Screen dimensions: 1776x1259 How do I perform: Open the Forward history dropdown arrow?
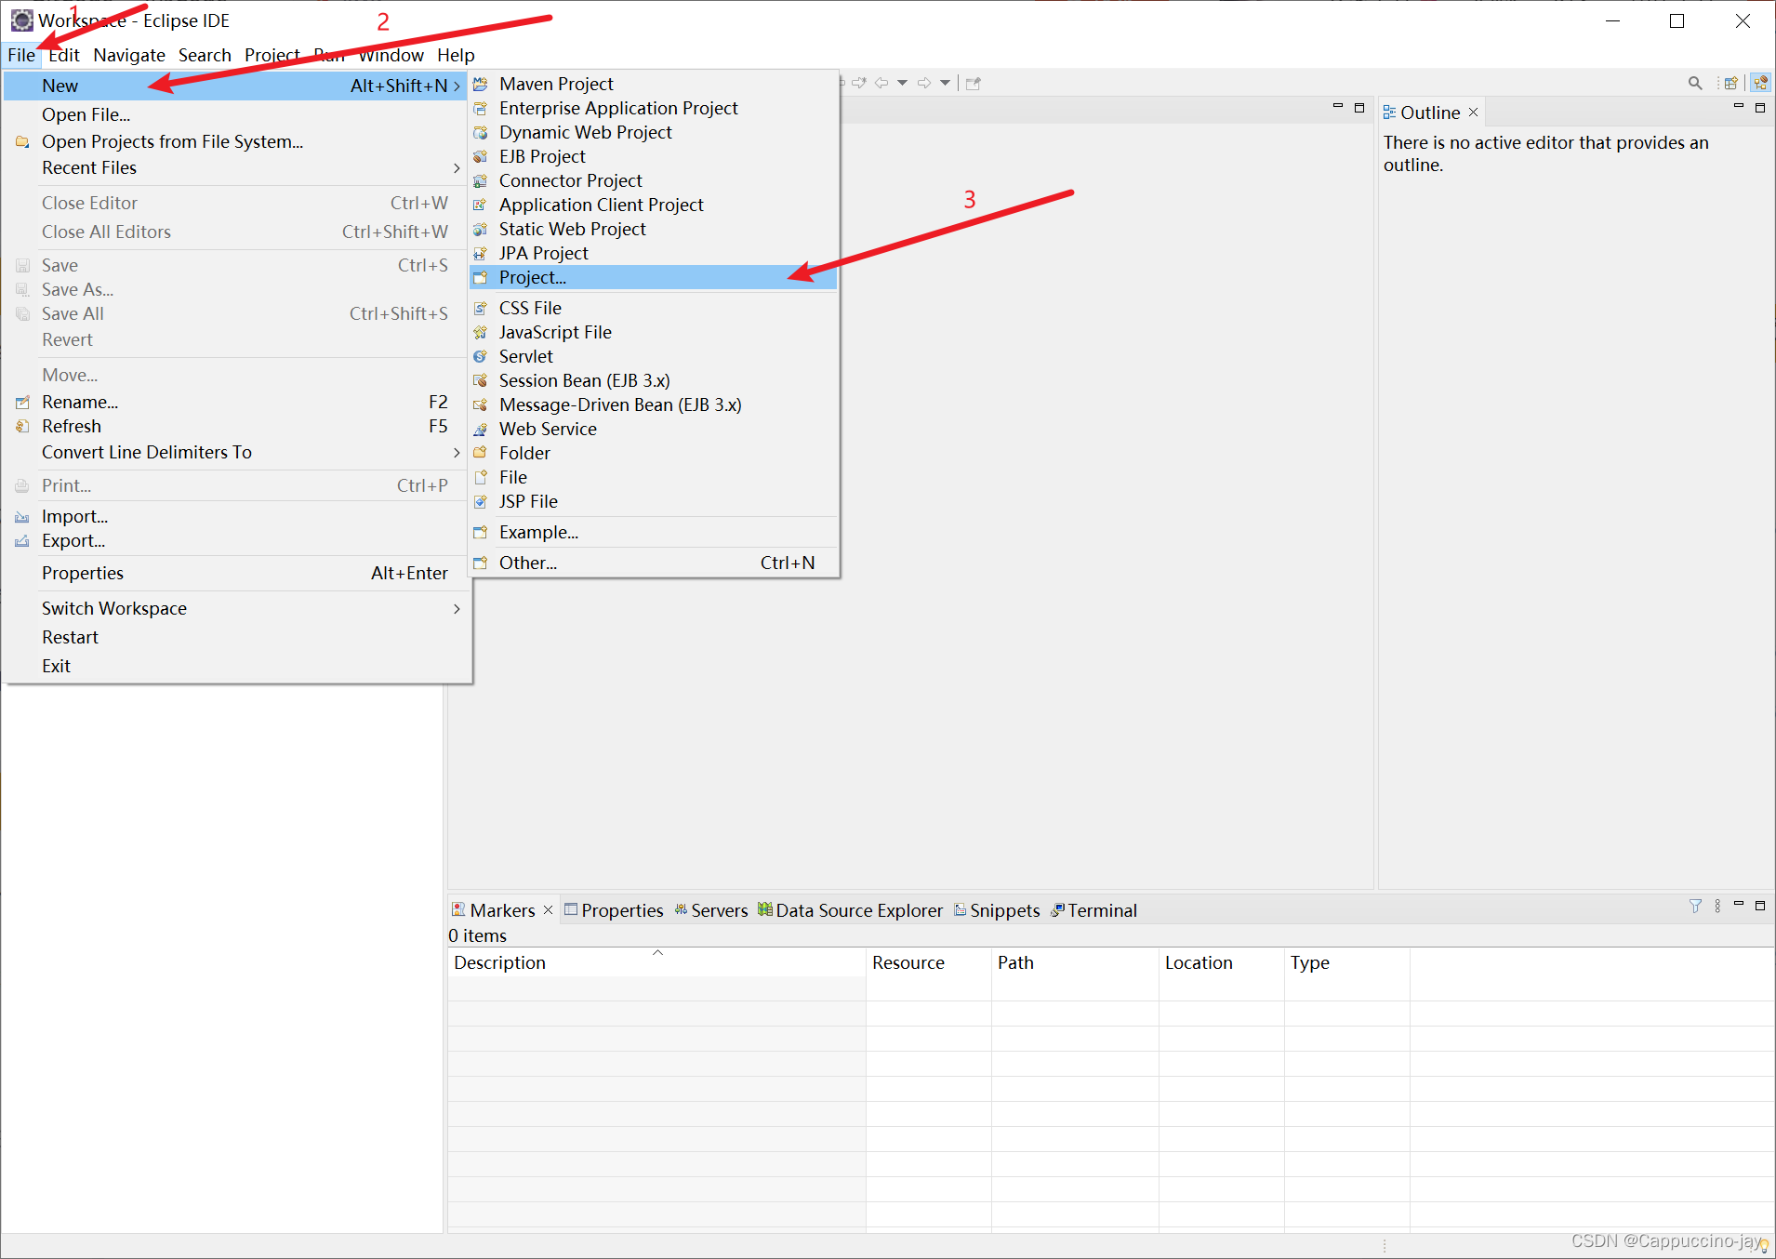point(946,84)
